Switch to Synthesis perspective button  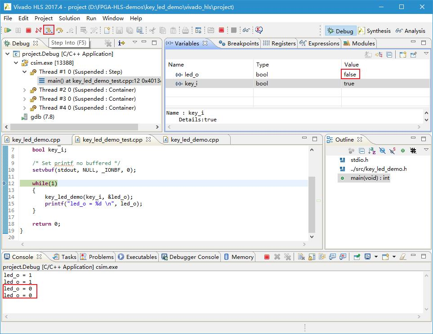(x=375, y=31)
